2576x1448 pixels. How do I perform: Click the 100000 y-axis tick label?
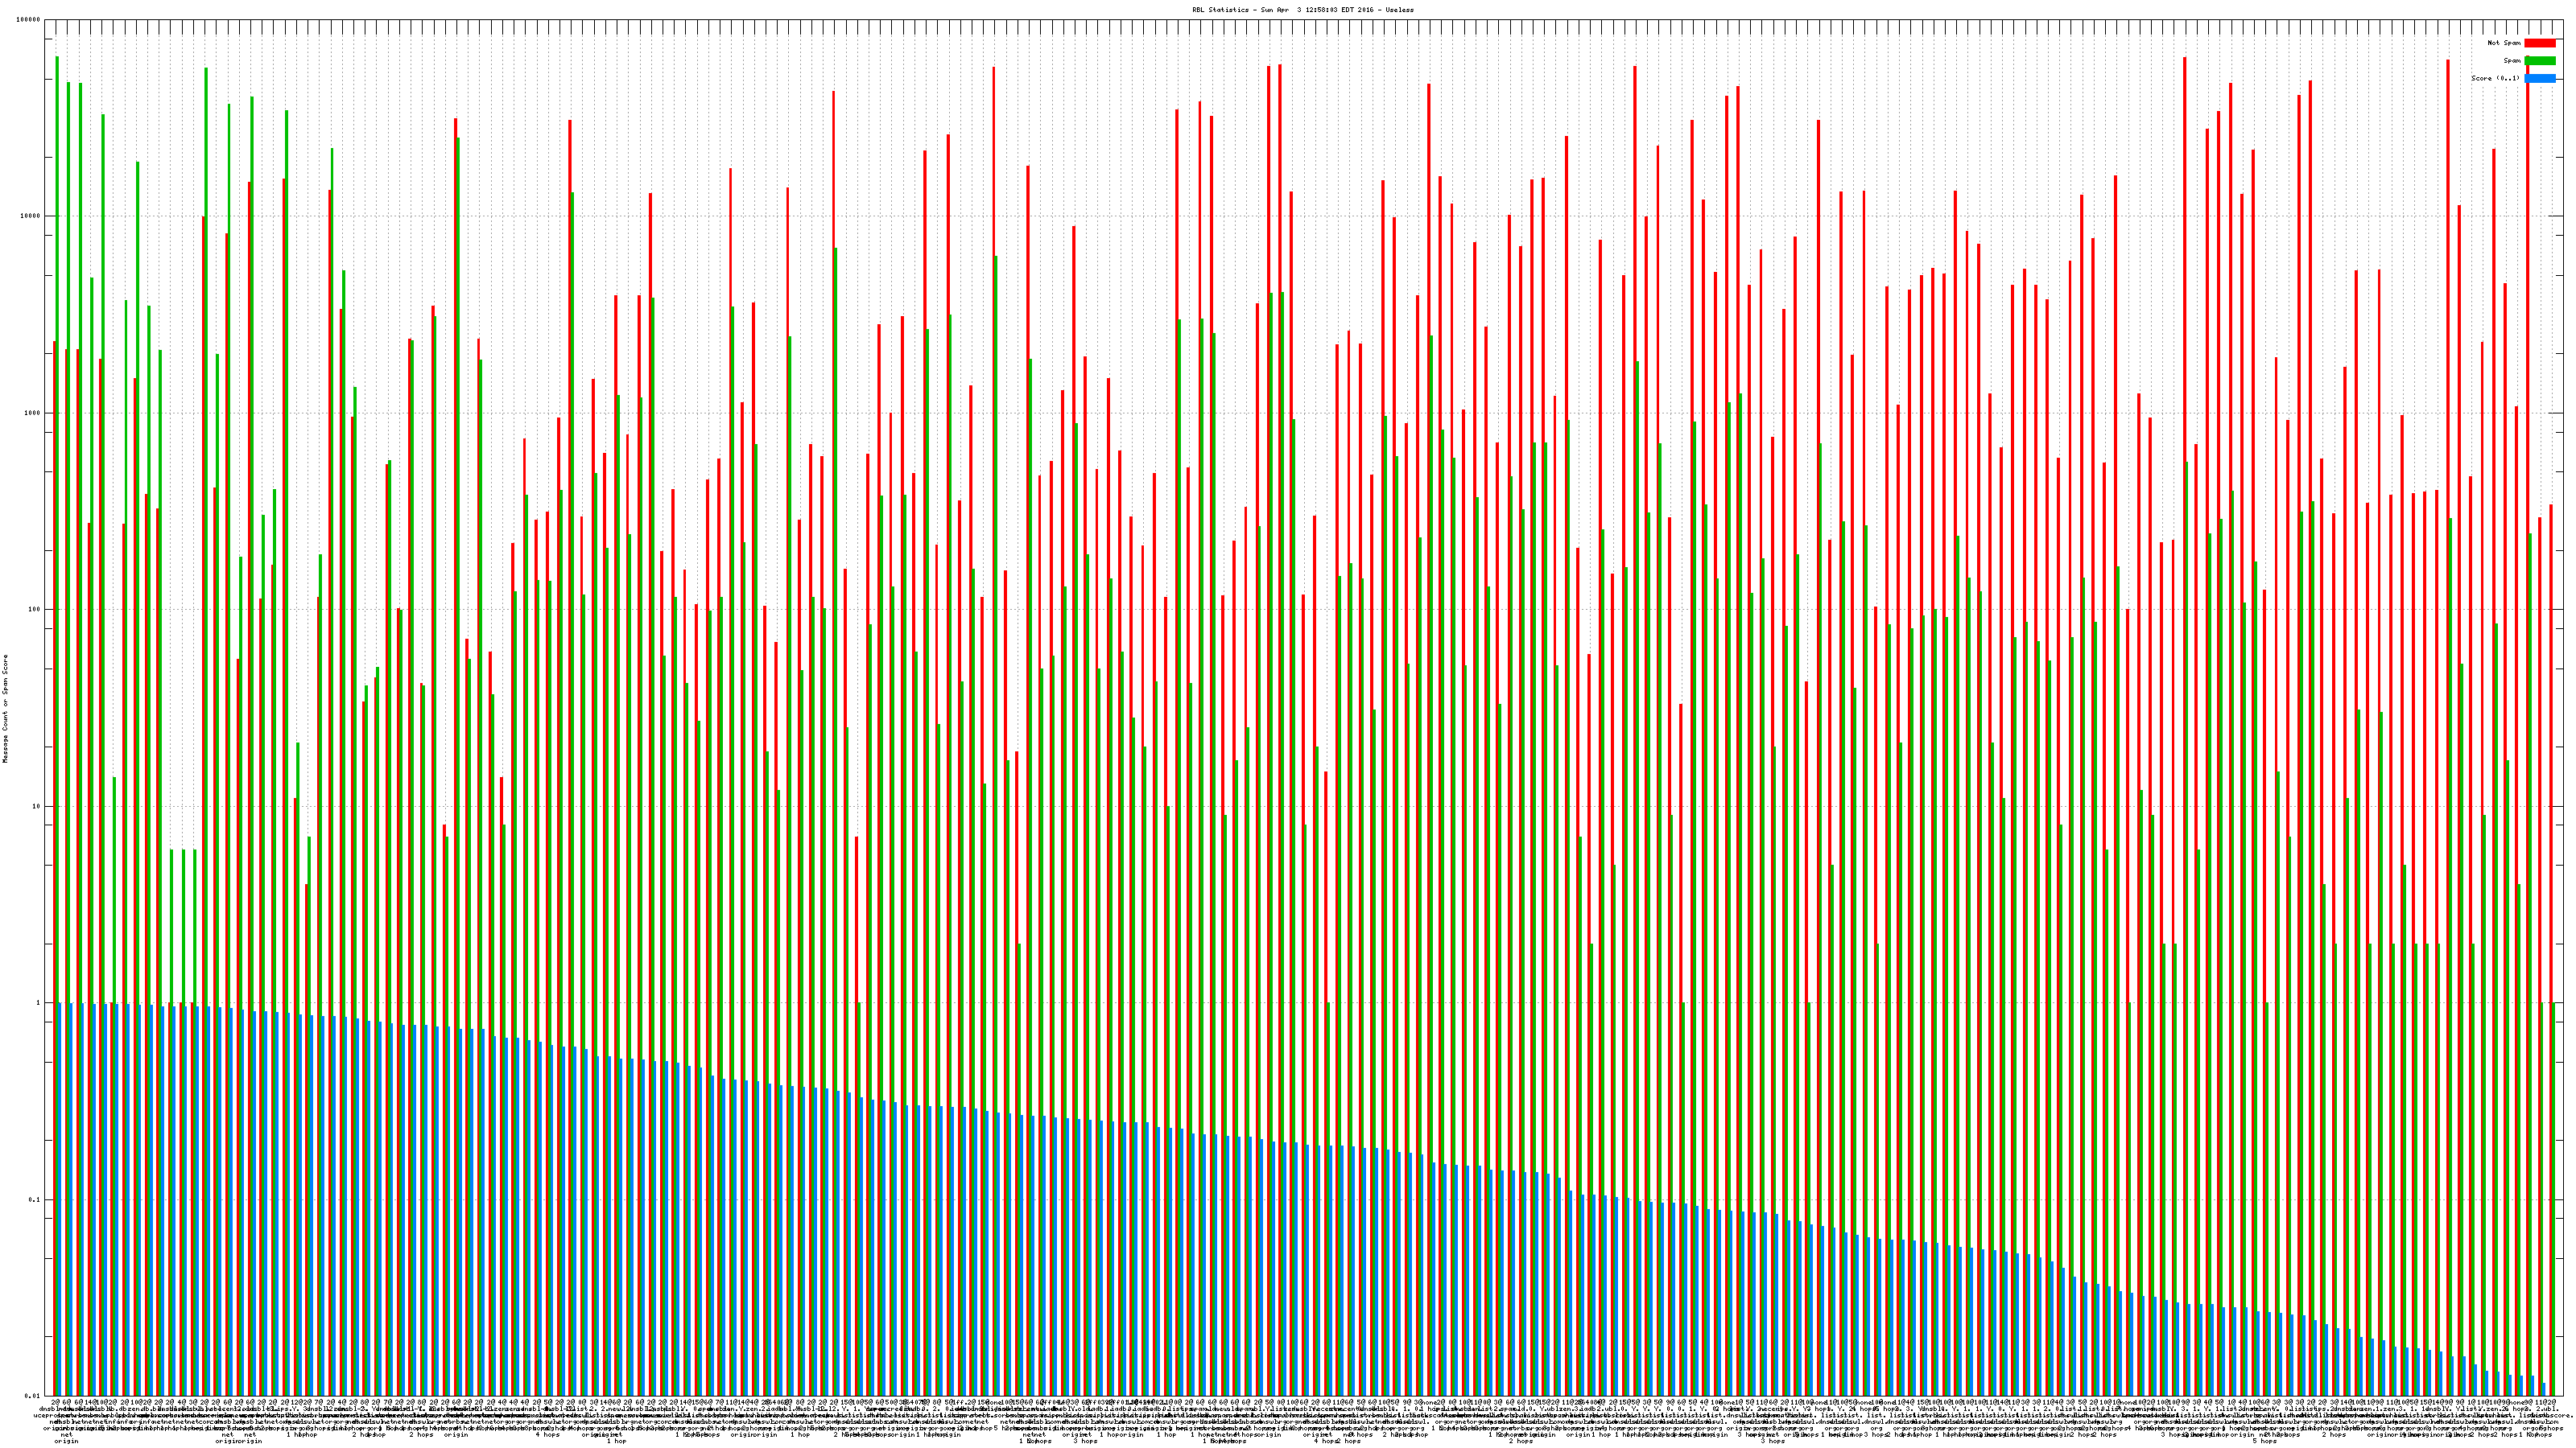[29, 20]
